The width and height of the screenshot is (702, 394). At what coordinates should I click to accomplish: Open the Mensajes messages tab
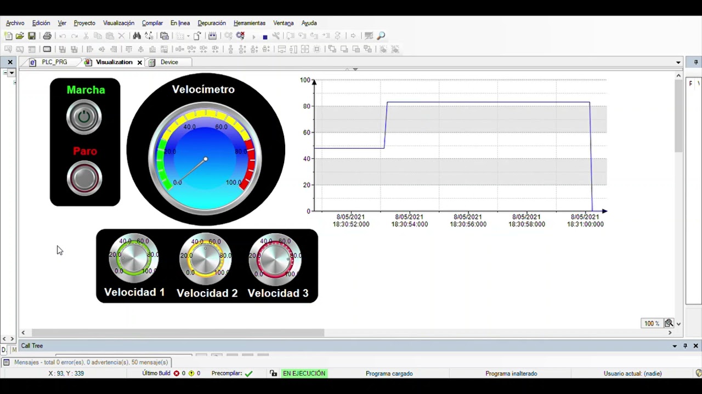coord(86,362)
